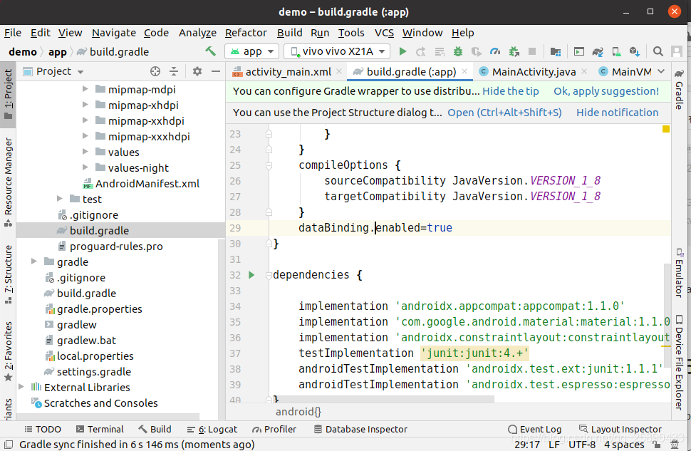Screen dimensions: 691x451
Task: Expand the mipmap-mdpi folder
Action: 85,89
